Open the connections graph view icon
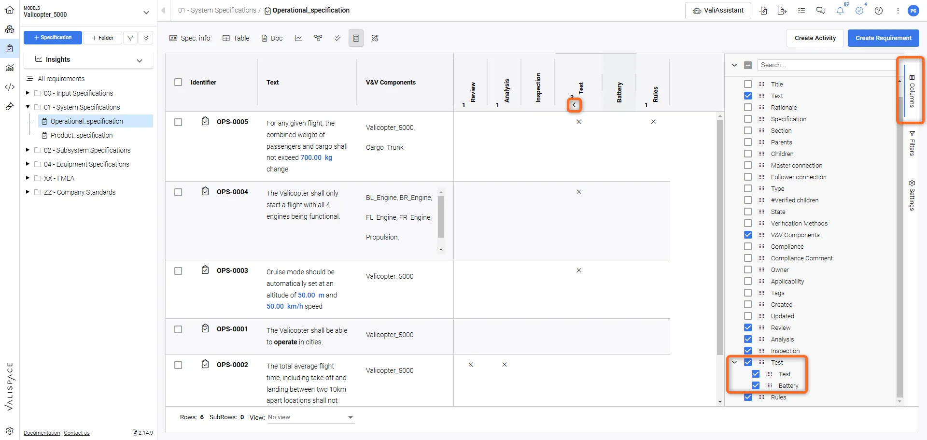 pos(318,38)
